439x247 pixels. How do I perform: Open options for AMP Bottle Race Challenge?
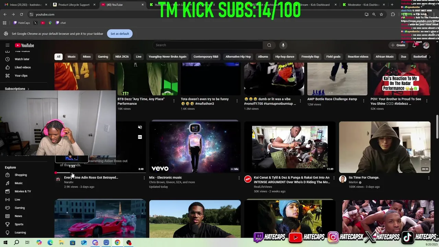(364, 101)
